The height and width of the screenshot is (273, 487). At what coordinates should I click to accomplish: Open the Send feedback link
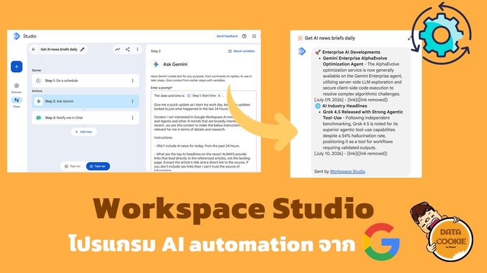[x=227, y=36]
